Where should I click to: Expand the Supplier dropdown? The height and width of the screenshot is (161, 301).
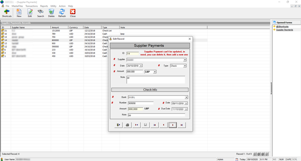pos(185,60)
